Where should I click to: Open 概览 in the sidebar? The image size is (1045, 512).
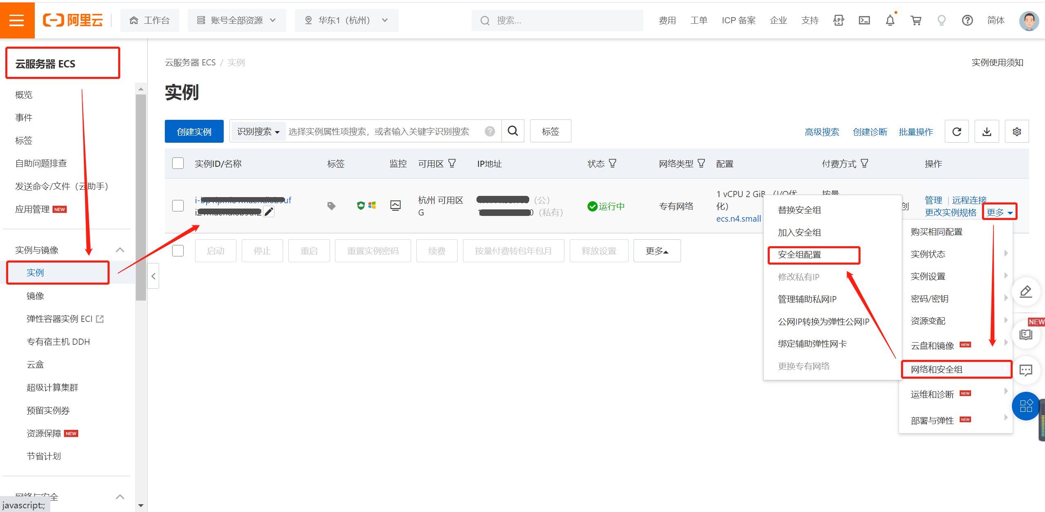point(24,95)
